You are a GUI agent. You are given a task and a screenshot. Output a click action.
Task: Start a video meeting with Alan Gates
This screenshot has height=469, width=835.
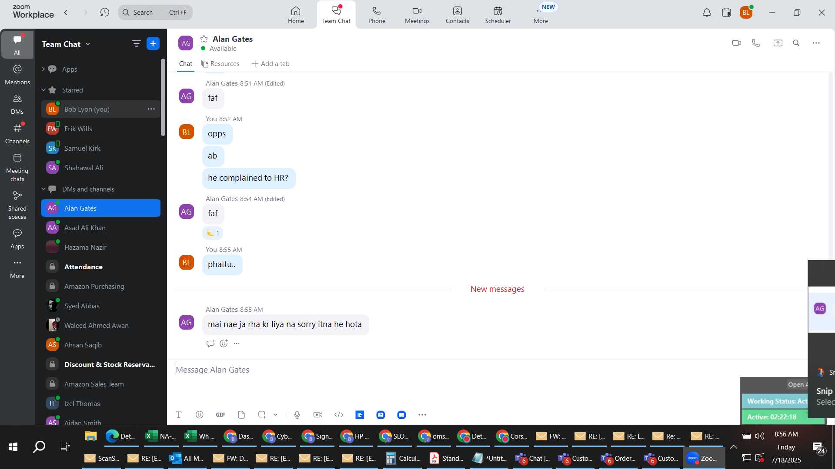click(736, 43)
